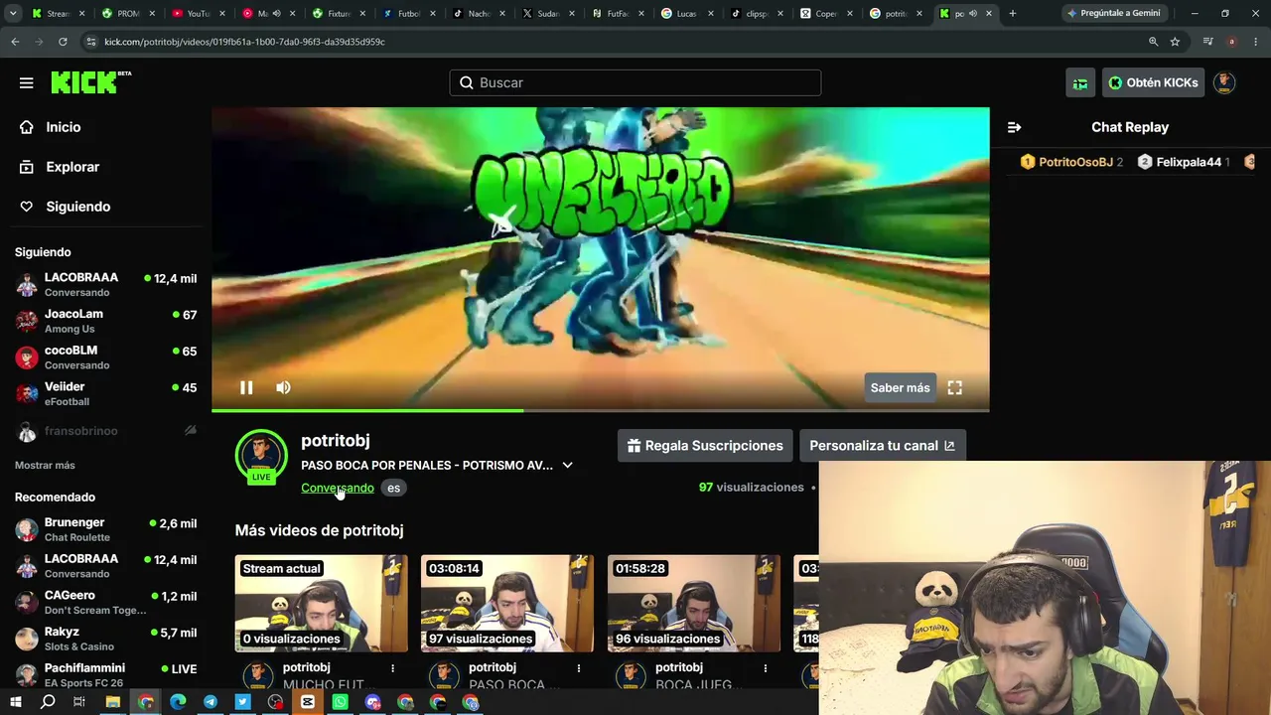The image size is (1271, 715).
Task: Enter fullscreen on the video player
Action: click(x=954, y=387)
